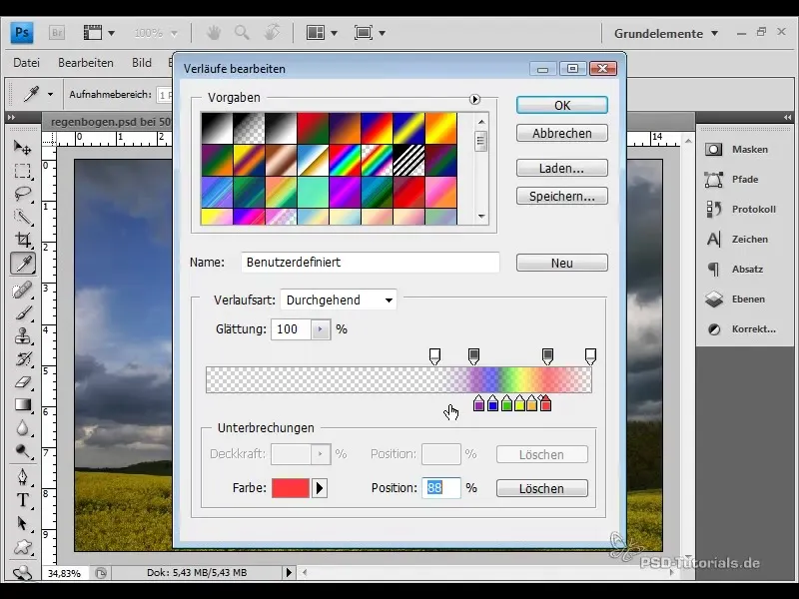
Task: Click the Glättung value field
Action: (x=291, y=329)
